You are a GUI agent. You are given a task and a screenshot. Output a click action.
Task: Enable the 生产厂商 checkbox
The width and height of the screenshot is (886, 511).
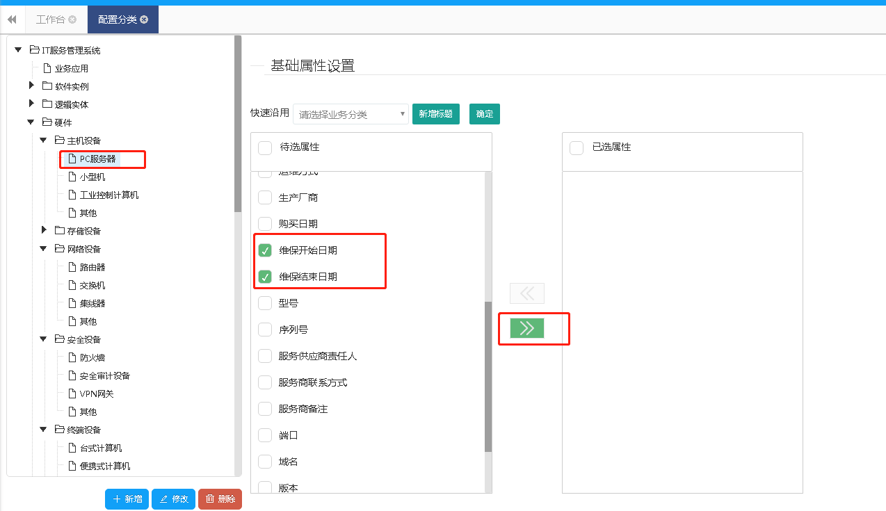[x=265, y=197]
